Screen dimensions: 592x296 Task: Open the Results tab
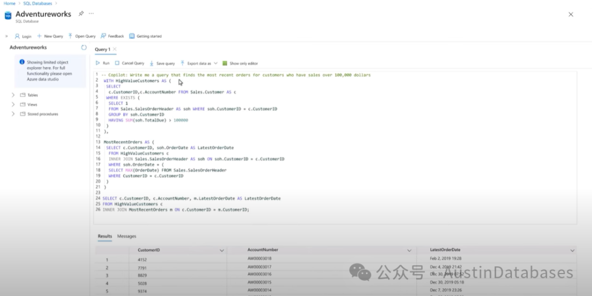pos(105,236)
